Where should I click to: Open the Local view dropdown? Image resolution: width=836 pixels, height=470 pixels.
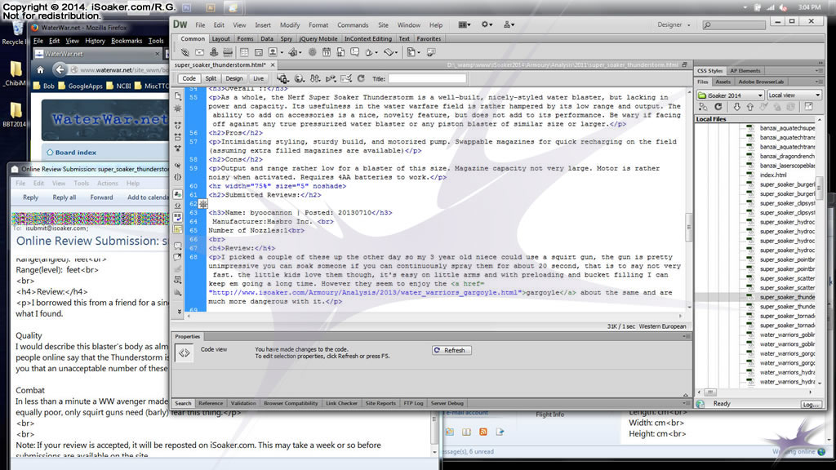(794, 95)
